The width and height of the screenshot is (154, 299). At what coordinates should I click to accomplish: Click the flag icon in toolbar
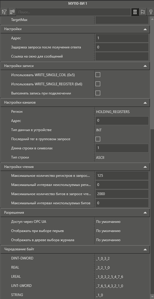[143, 12]
